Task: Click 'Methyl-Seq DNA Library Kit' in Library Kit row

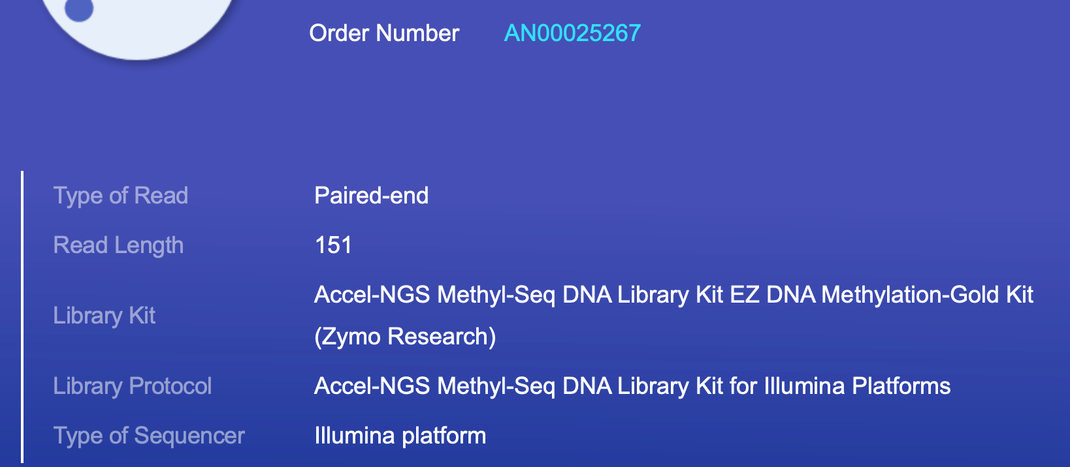Action: pyautogui.click(x=580, y=295)
